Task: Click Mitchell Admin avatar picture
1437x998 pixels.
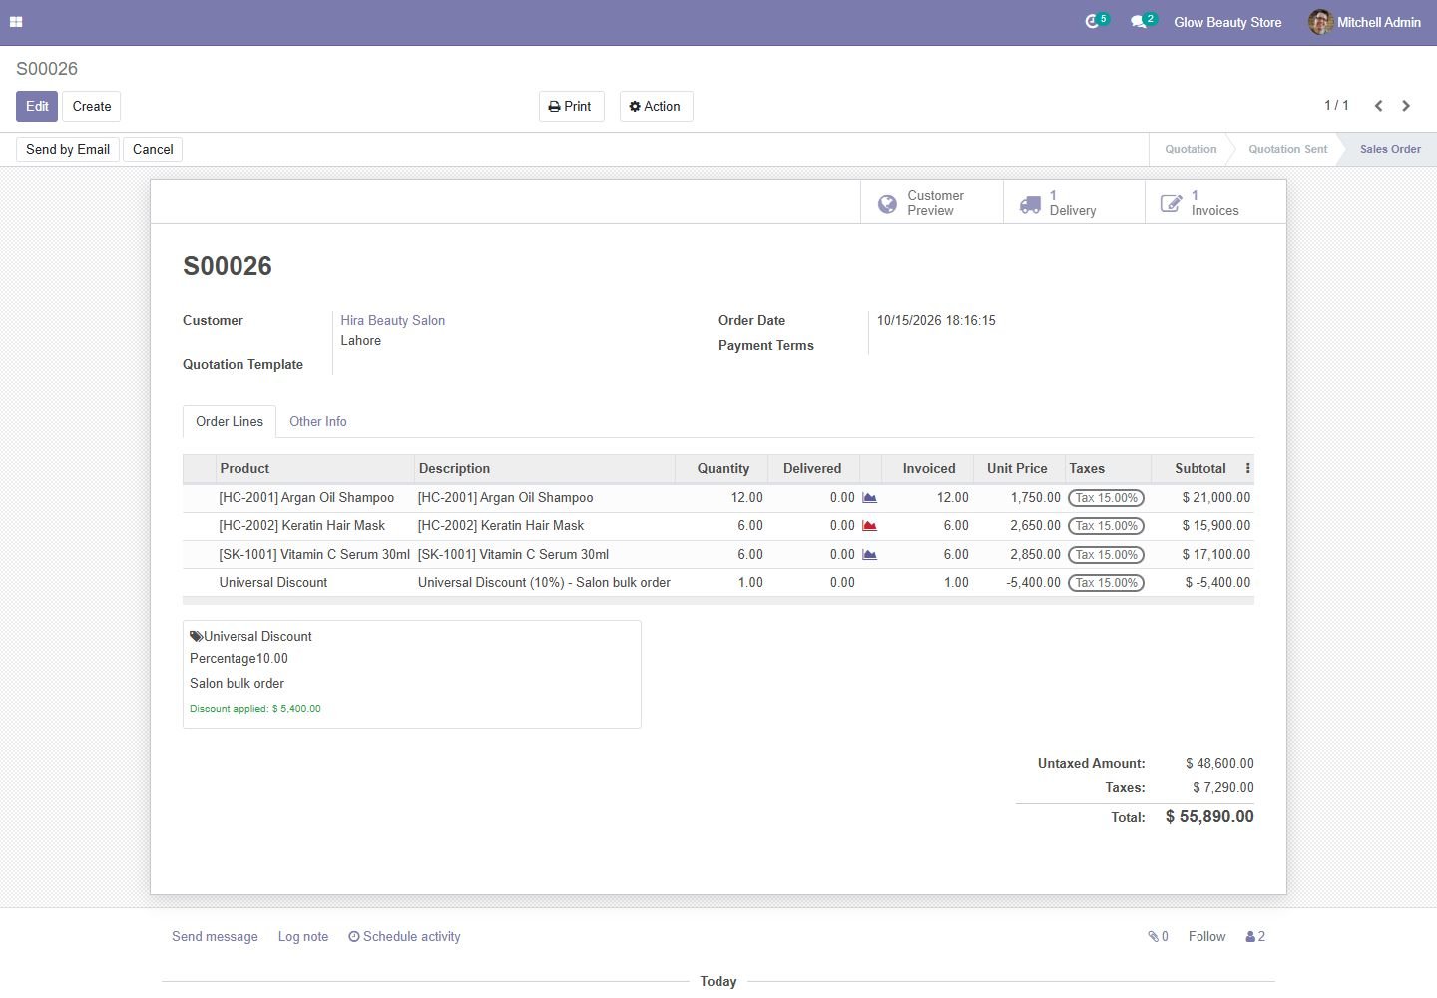Action: pyautogui.click(x=1320, y=22)
